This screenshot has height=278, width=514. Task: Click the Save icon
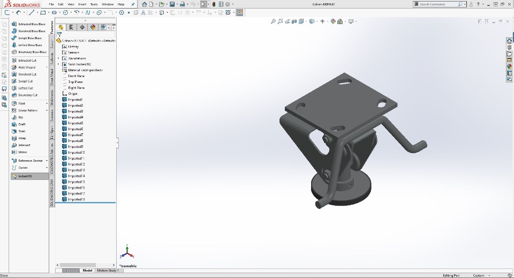[x=172, y=4]
